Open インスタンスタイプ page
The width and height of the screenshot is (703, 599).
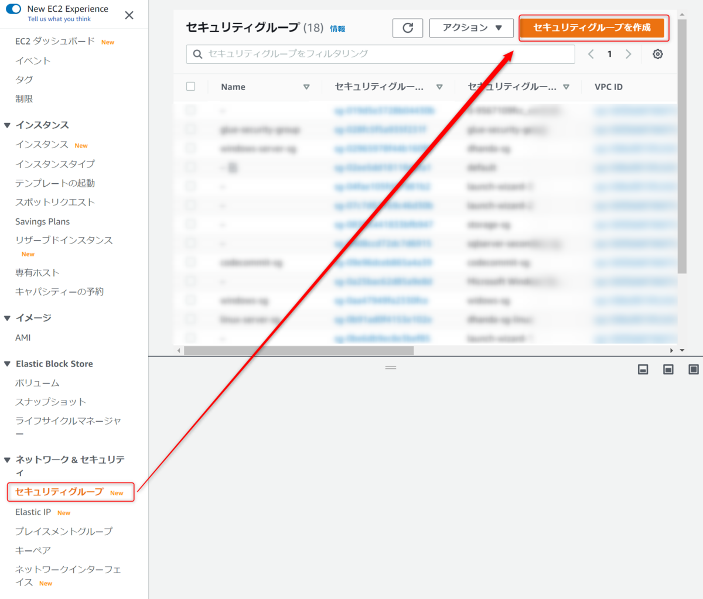tap(55, 164)
